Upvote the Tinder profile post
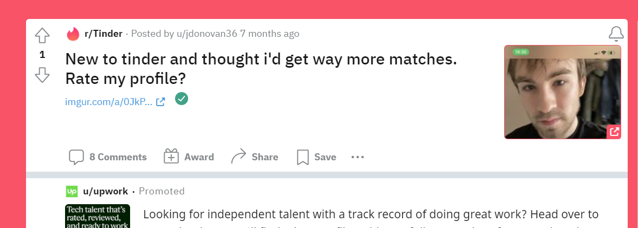Screen dimensions: 638x228 coord(42,36)
